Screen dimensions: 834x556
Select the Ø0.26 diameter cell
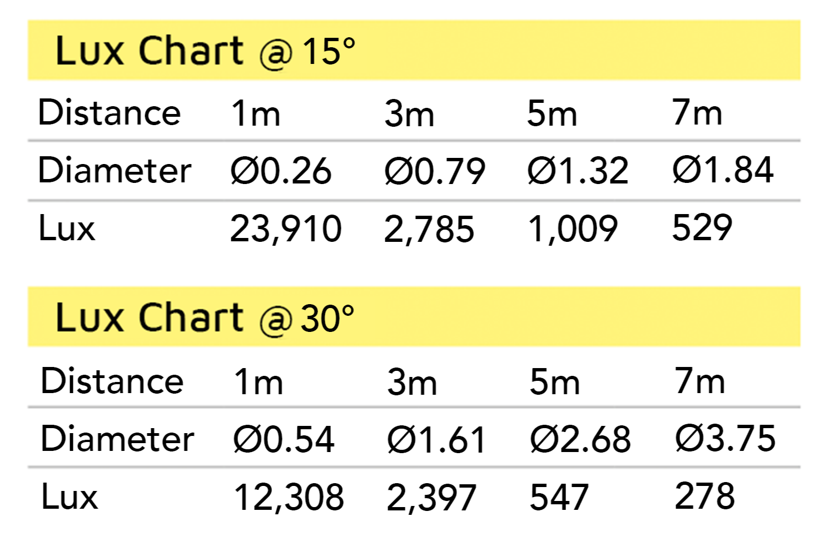click(281, 170)
